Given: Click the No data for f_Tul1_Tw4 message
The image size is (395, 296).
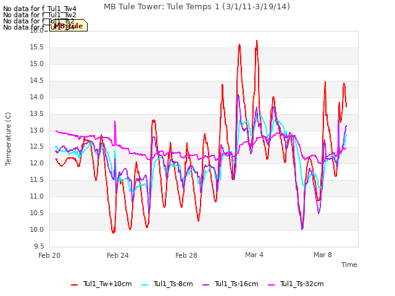Looking at the screenshot, I should click(x=39, y=9).
